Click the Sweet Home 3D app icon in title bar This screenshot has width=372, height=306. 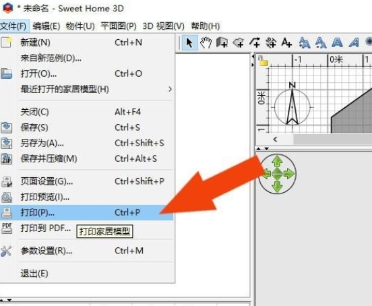coord(7,8)
